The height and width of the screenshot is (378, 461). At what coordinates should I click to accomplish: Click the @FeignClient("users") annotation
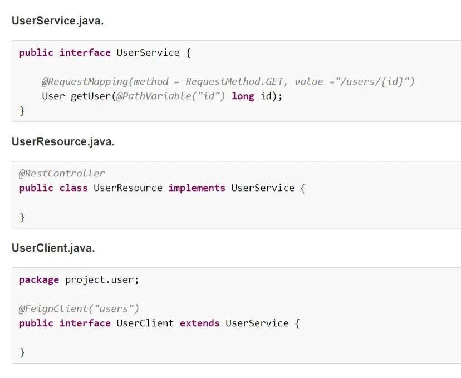click(79, 308)
